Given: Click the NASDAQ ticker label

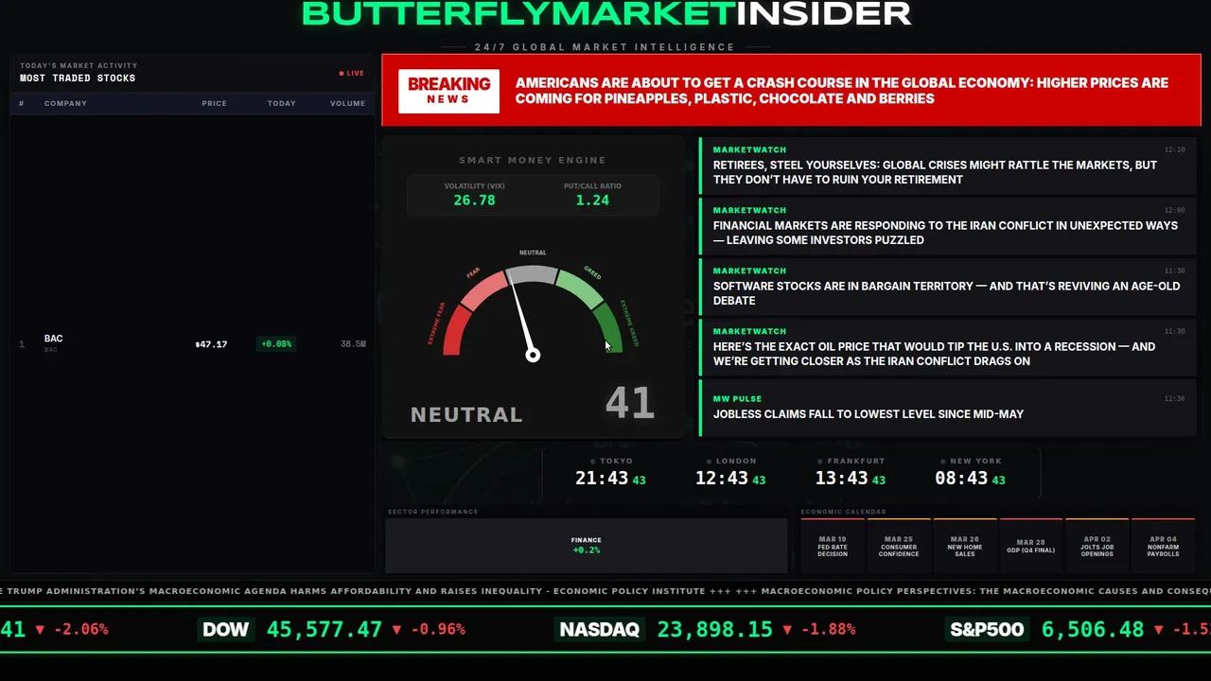Looking at the screenshot, I should coord(600,629).
